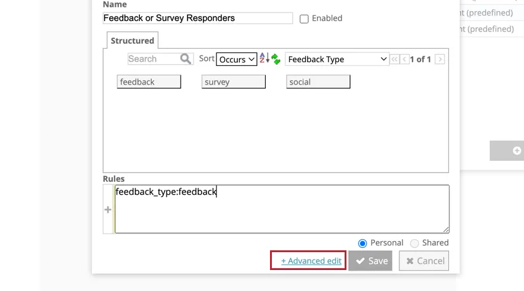Screen dimensions: 524x291
Task: Click the Name text field
Action: (198, 18)
